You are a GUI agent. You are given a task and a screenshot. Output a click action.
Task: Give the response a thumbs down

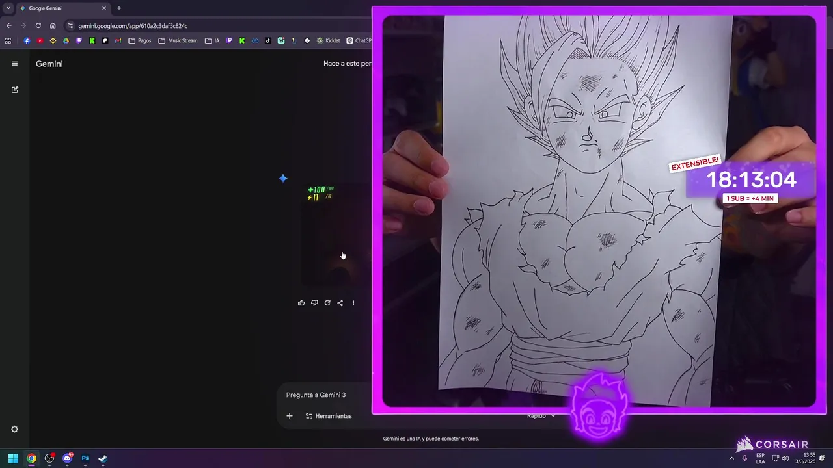[x=314, y=303]
